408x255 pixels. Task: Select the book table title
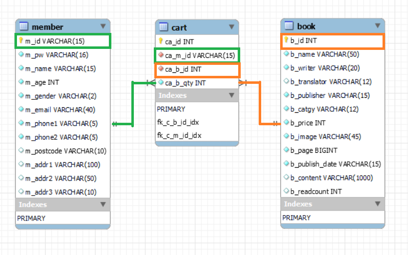(x=306, y=26)
